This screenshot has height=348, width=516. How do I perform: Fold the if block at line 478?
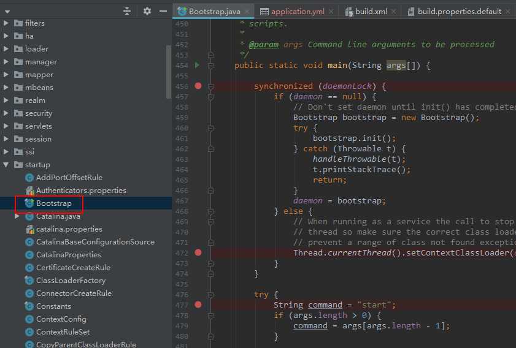(210, 316)
